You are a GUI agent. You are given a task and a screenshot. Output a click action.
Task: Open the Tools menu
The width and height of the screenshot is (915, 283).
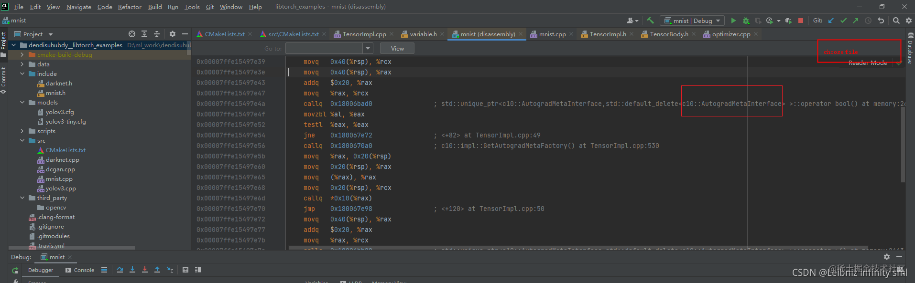pos(192,7)
